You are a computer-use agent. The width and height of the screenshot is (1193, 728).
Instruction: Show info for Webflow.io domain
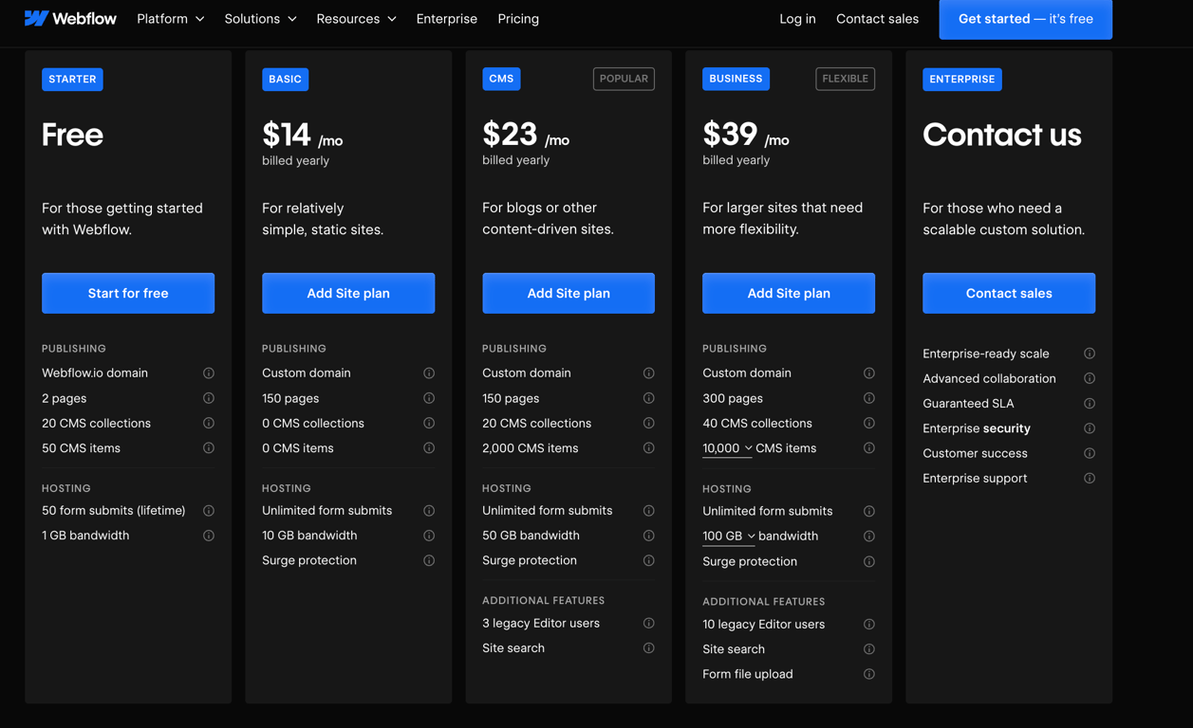[x=209, y=373]
